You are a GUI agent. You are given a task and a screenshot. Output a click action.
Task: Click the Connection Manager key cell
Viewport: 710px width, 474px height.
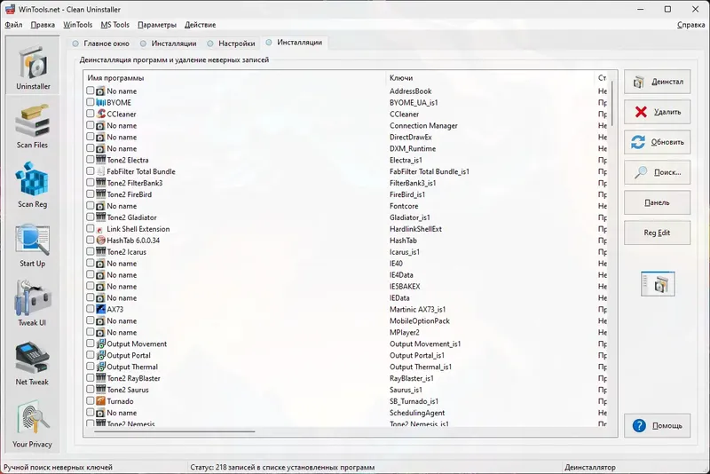point(423,125)
